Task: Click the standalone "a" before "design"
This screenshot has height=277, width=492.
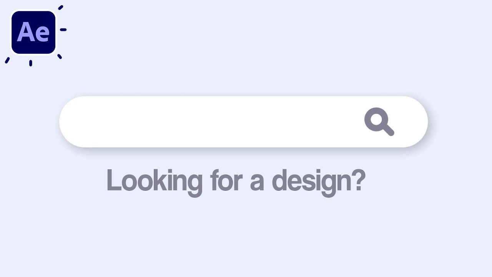Action: [x=257, y=182]
